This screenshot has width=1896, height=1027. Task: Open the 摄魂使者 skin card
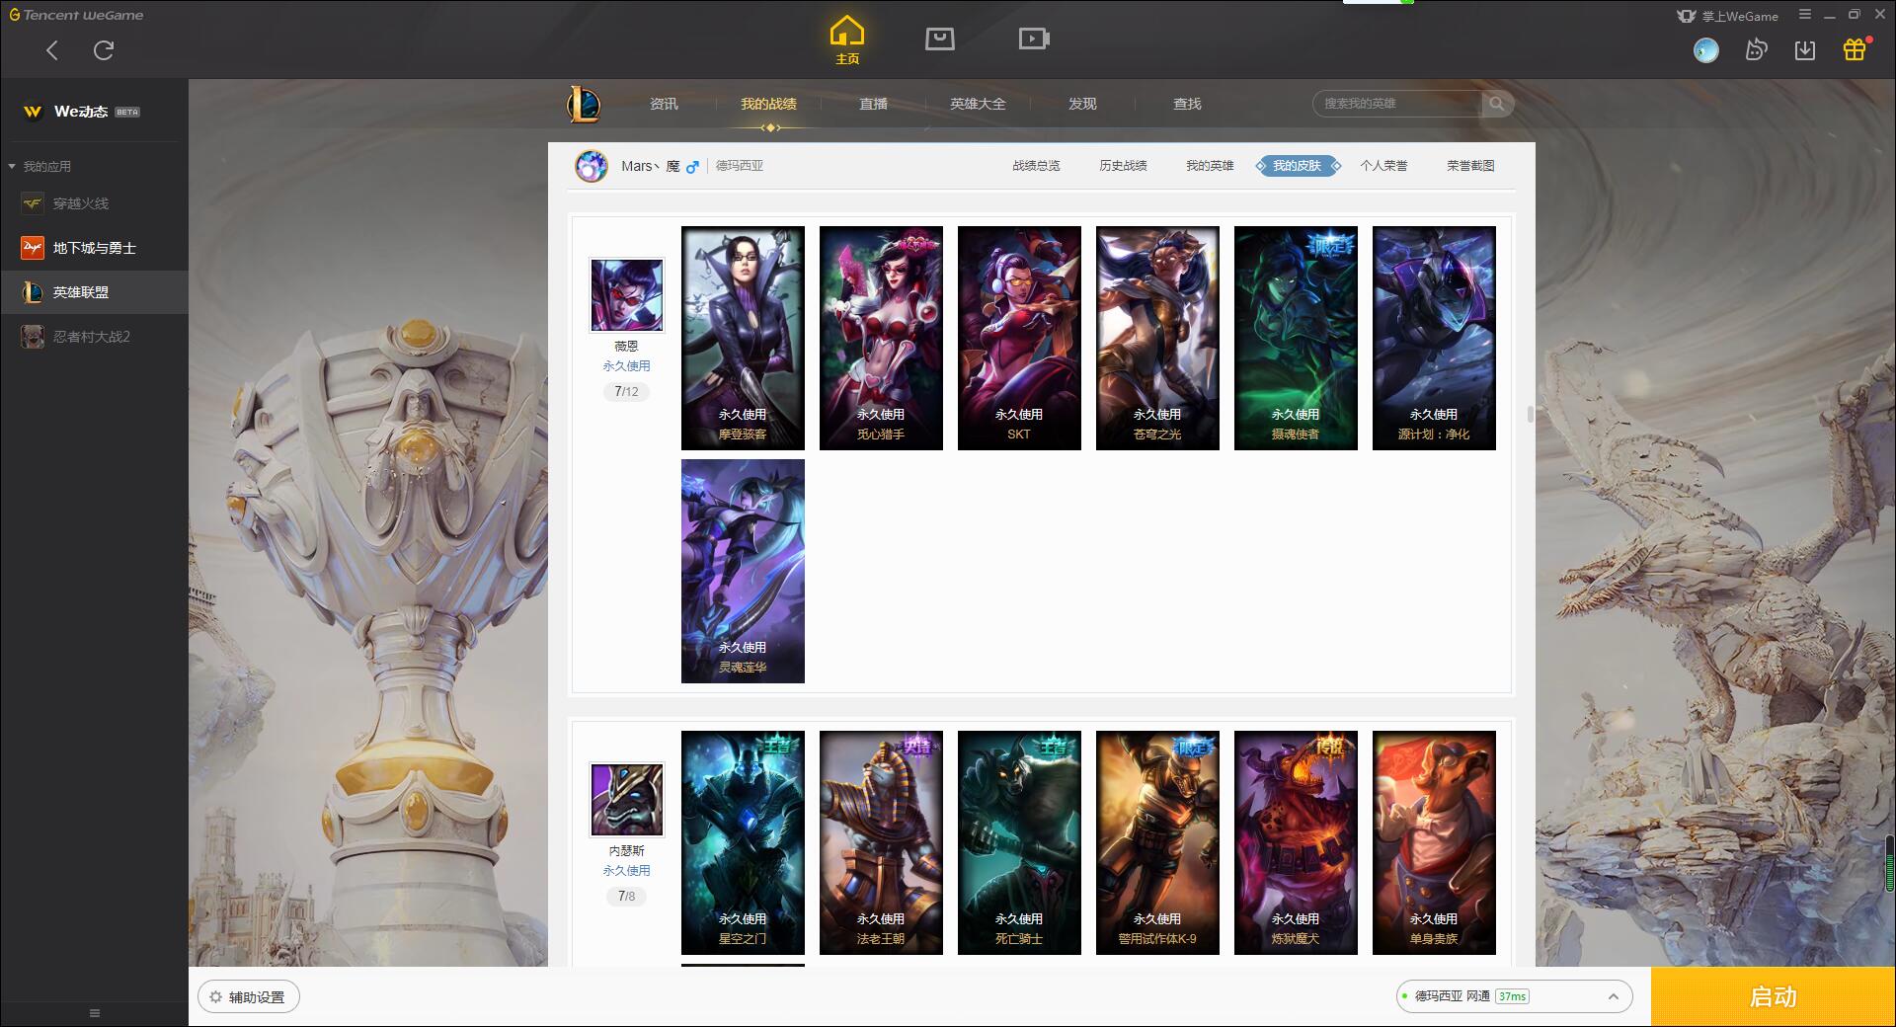point(1296,338)
